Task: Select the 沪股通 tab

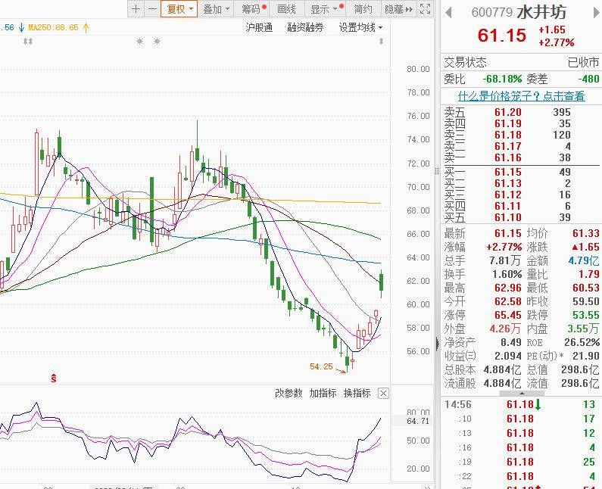Action: click(259, 27)
